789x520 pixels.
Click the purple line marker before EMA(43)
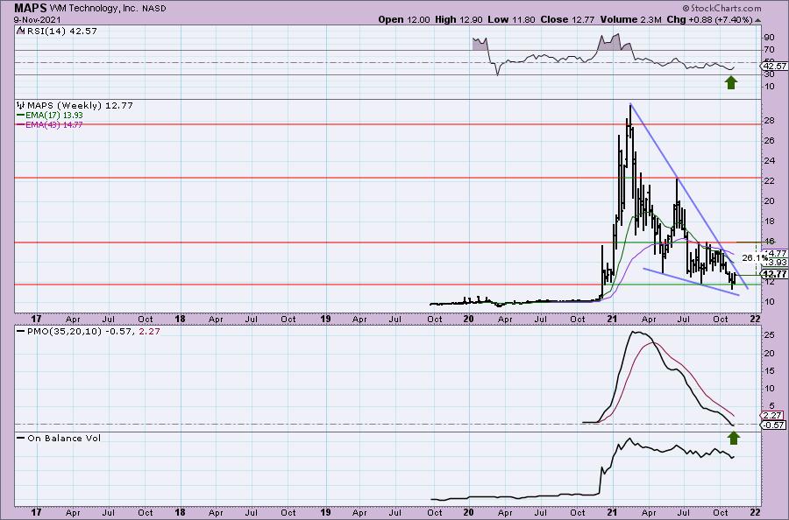(21, 124)
